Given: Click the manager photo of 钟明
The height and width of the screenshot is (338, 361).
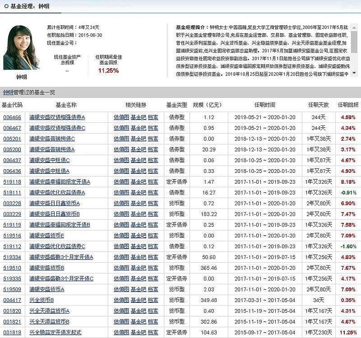Looking at the screenshot, I should [21, 47].
